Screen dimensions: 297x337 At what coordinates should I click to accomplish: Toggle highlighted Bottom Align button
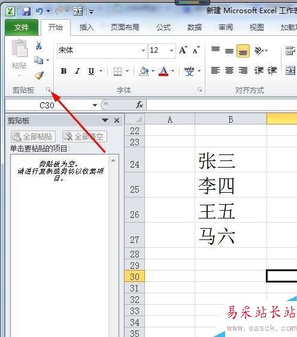[243, 51]
